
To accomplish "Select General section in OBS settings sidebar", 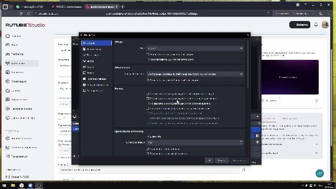I will coord(97,43).
